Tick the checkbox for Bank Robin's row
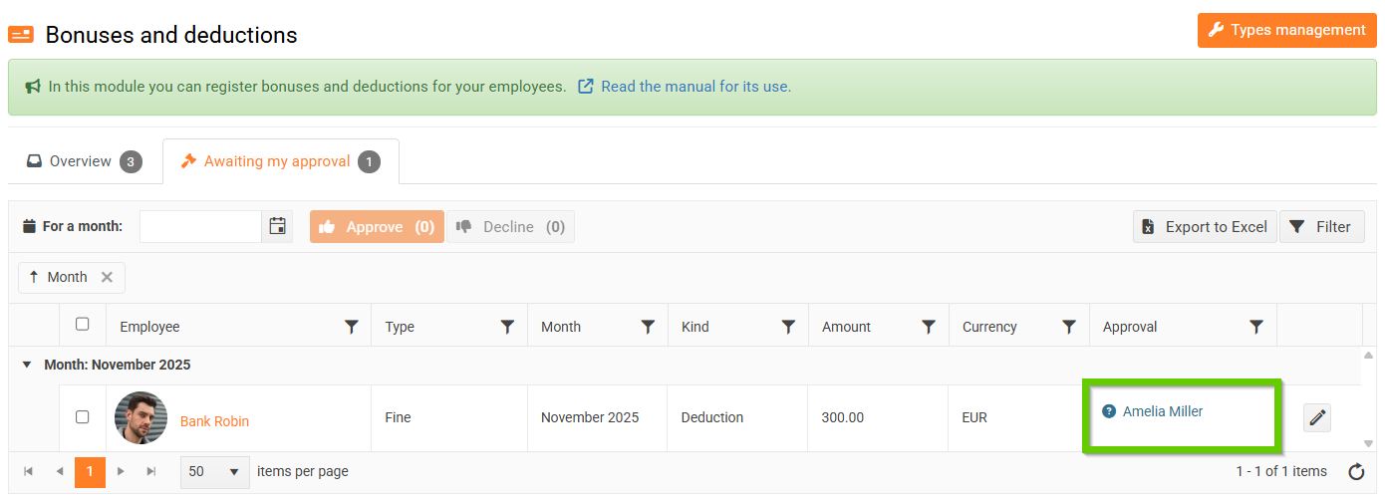Screen dimensions: 1385x502 pyautogui.click(x=83, y=417)
